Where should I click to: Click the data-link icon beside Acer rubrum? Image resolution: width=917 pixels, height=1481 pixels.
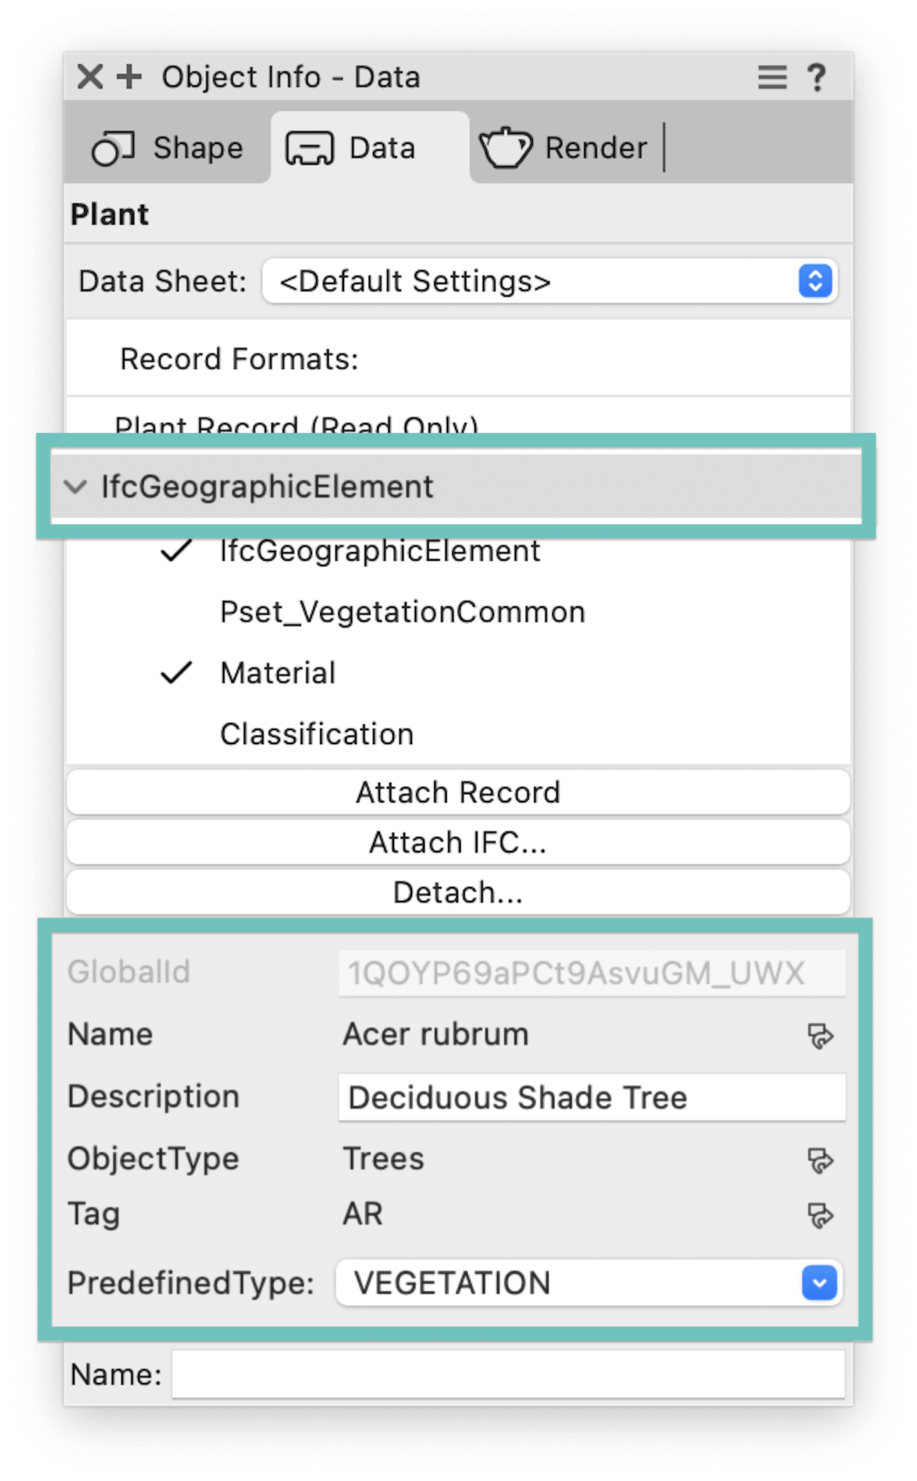pyautogui.click(x=820, y=1036)
